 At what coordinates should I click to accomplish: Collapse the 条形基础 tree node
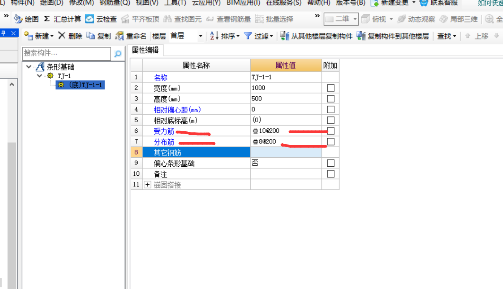click(x=29, y=67)
